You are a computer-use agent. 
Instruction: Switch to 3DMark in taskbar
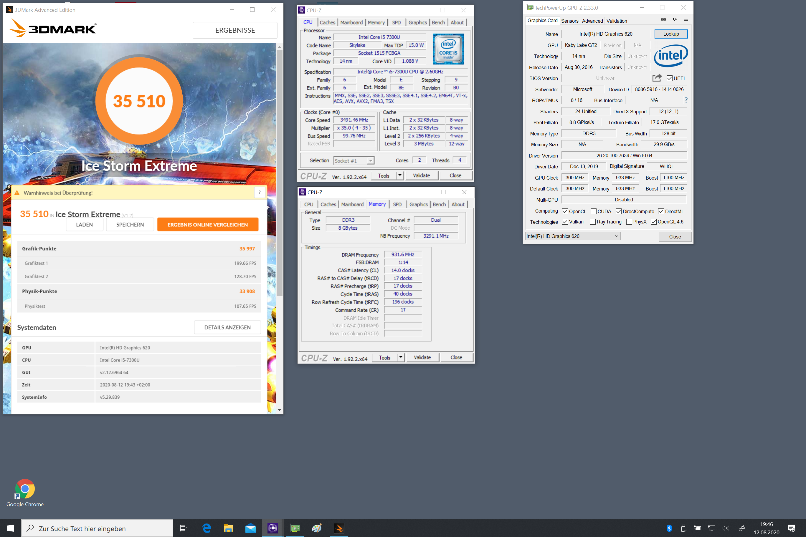click(x=339, y=528)
